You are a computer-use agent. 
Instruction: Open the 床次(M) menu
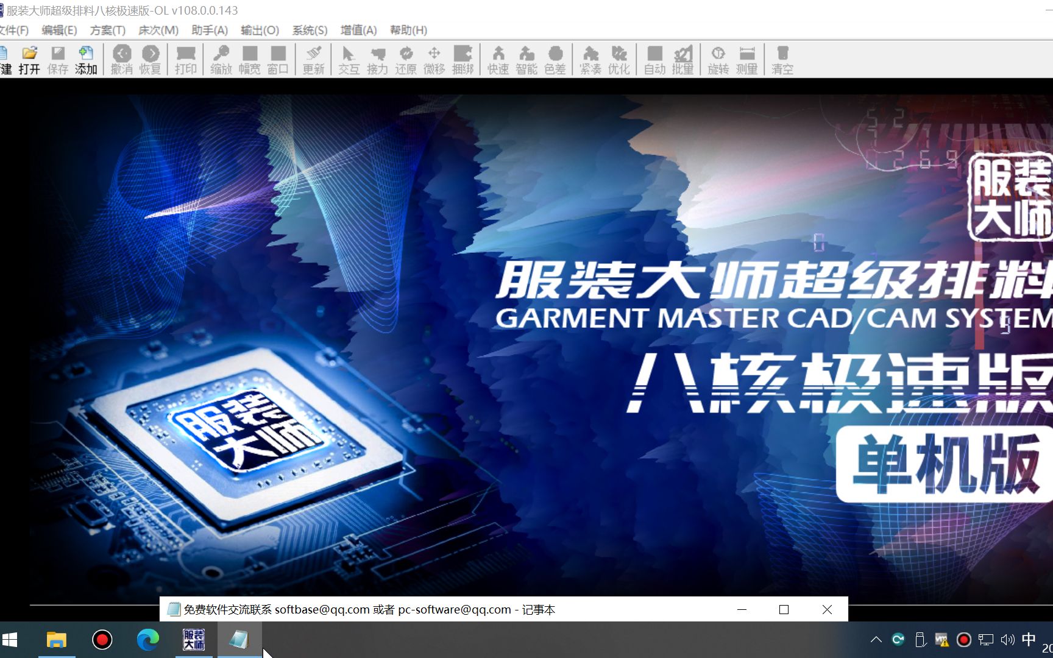[x=158, y=30]
